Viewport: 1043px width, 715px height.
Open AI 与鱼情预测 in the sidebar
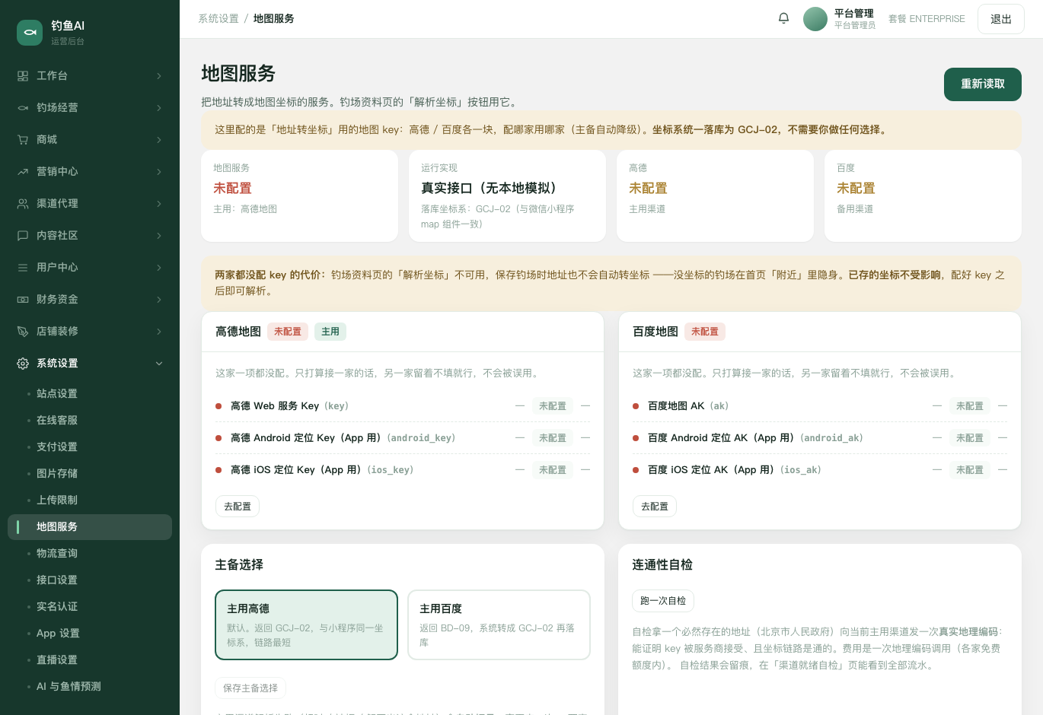pos(90,686)
